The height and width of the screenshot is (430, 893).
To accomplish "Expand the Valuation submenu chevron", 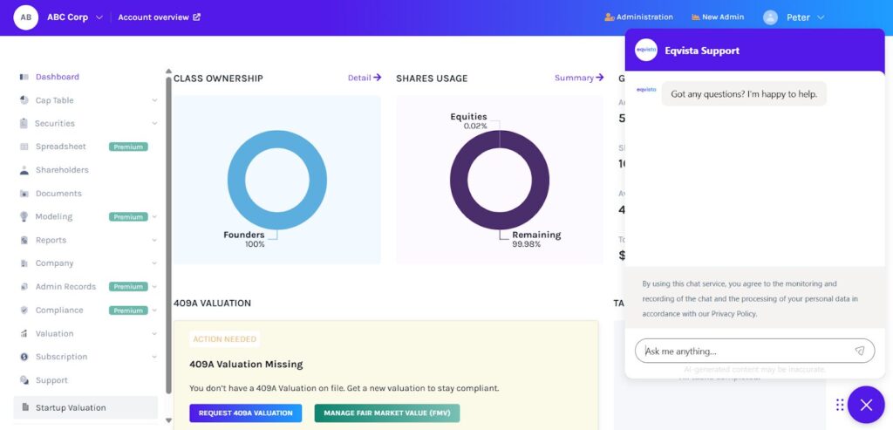I will click(x=154, y=333).
